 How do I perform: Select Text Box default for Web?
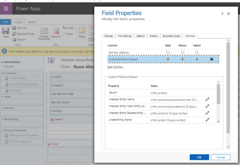[x=168, y=52]
